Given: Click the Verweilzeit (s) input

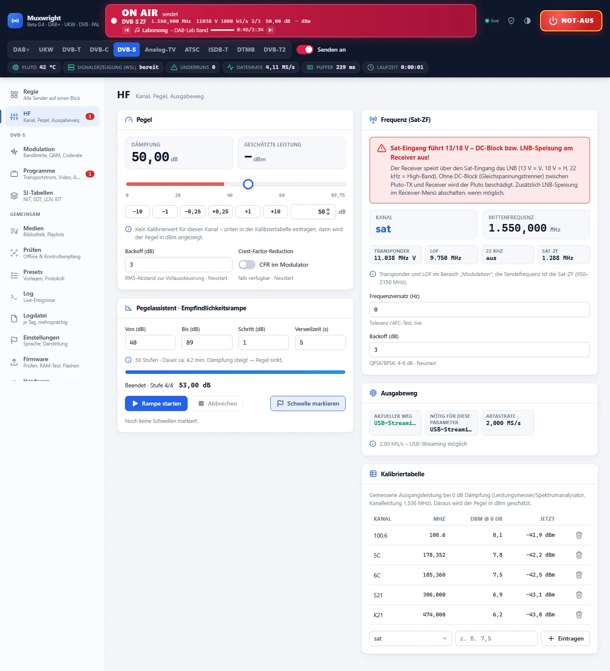Looking at the screenshot, I should tap(320, 342).
